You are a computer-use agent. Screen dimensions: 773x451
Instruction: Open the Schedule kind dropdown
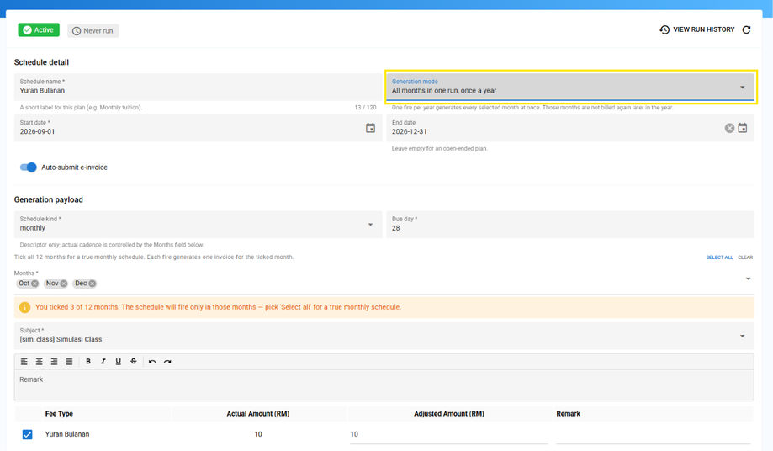(x=199, y=225)
